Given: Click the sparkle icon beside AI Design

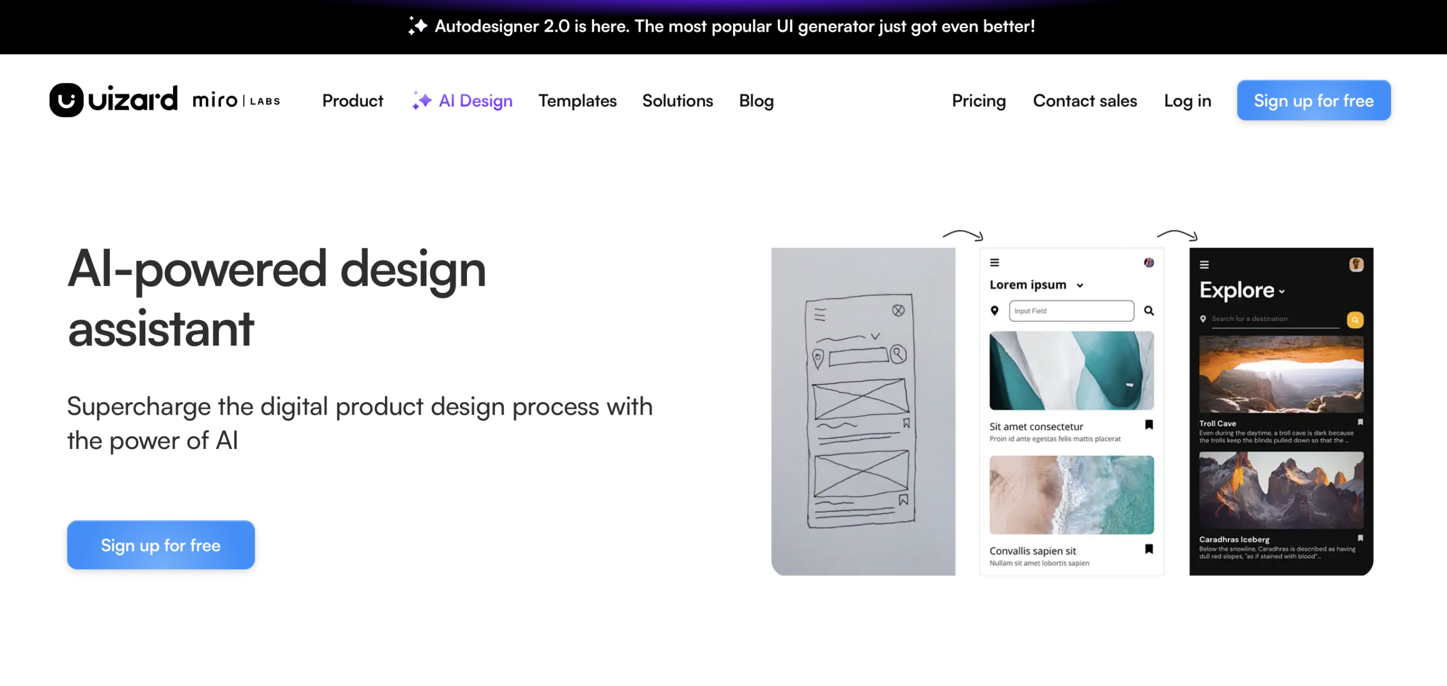Looking at the screenshot, I should (x=422, y=101).
